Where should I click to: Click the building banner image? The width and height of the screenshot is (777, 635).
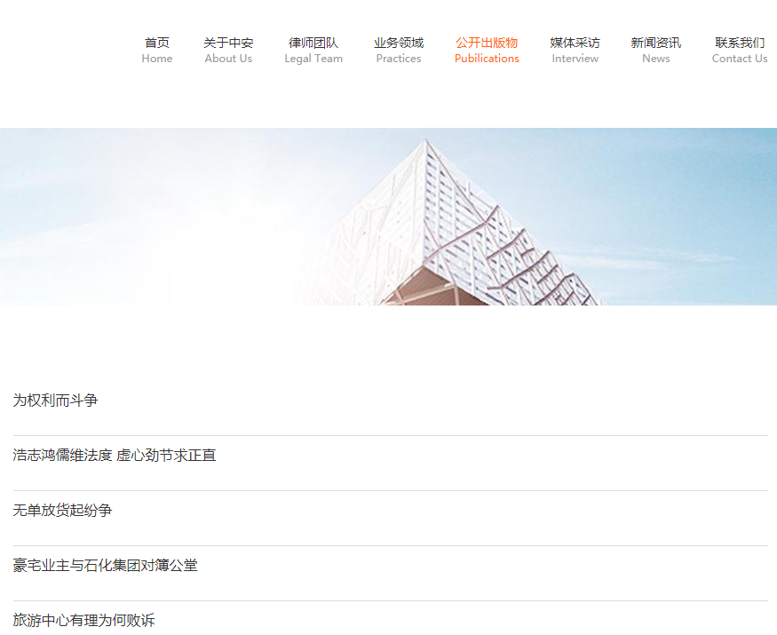pyautogui.click(x=389, y=217)
